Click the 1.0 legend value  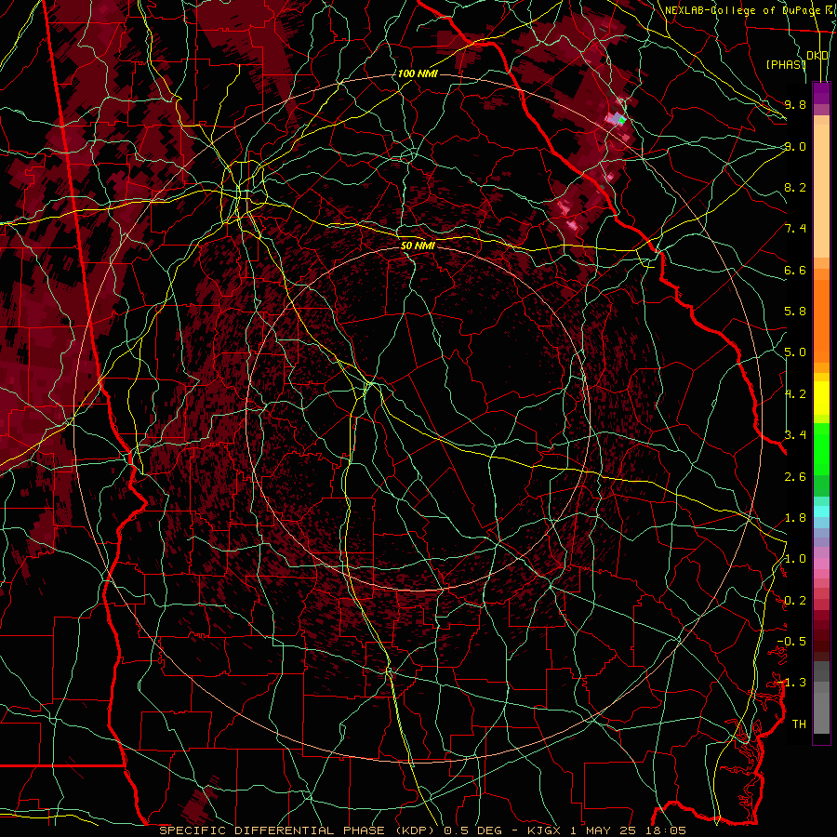coord(795,559)
